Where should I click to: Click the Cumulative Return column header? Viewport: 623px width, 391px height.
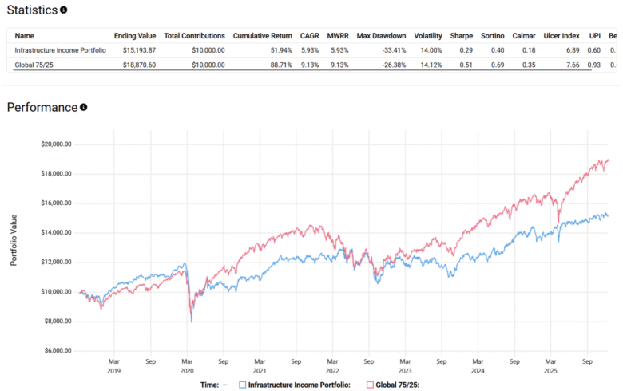point(263,36)
